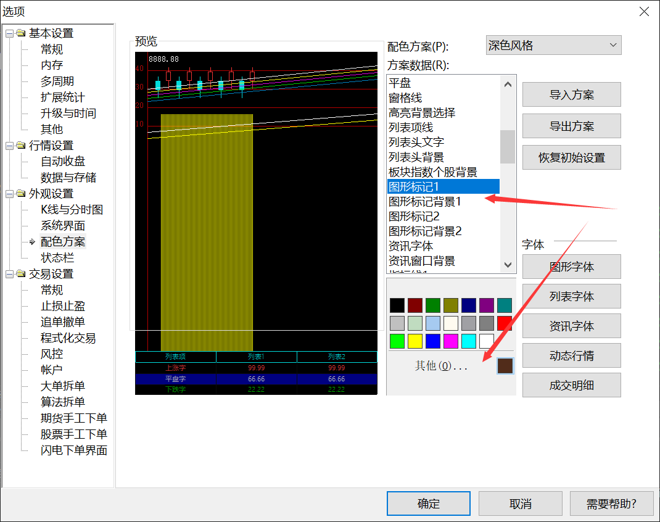Click 需要帮助? button

pos(612,503)
